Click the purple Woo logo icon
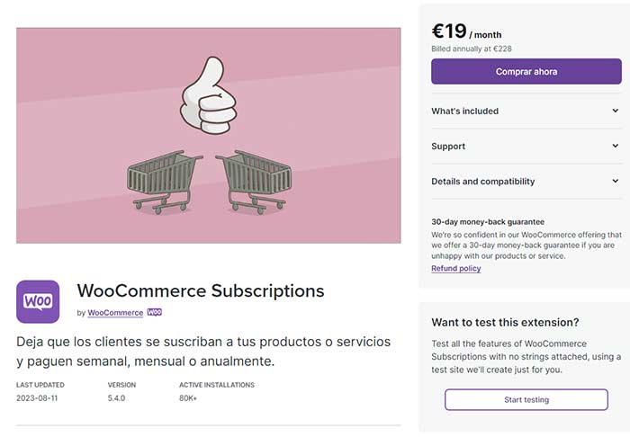 click(x=38, y=301)
